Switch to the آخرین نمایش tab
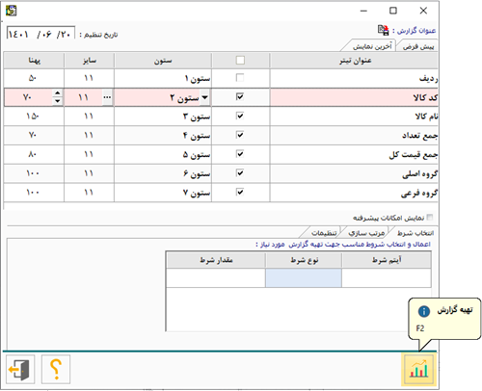The image size is (482, 391). coord(372,46)
